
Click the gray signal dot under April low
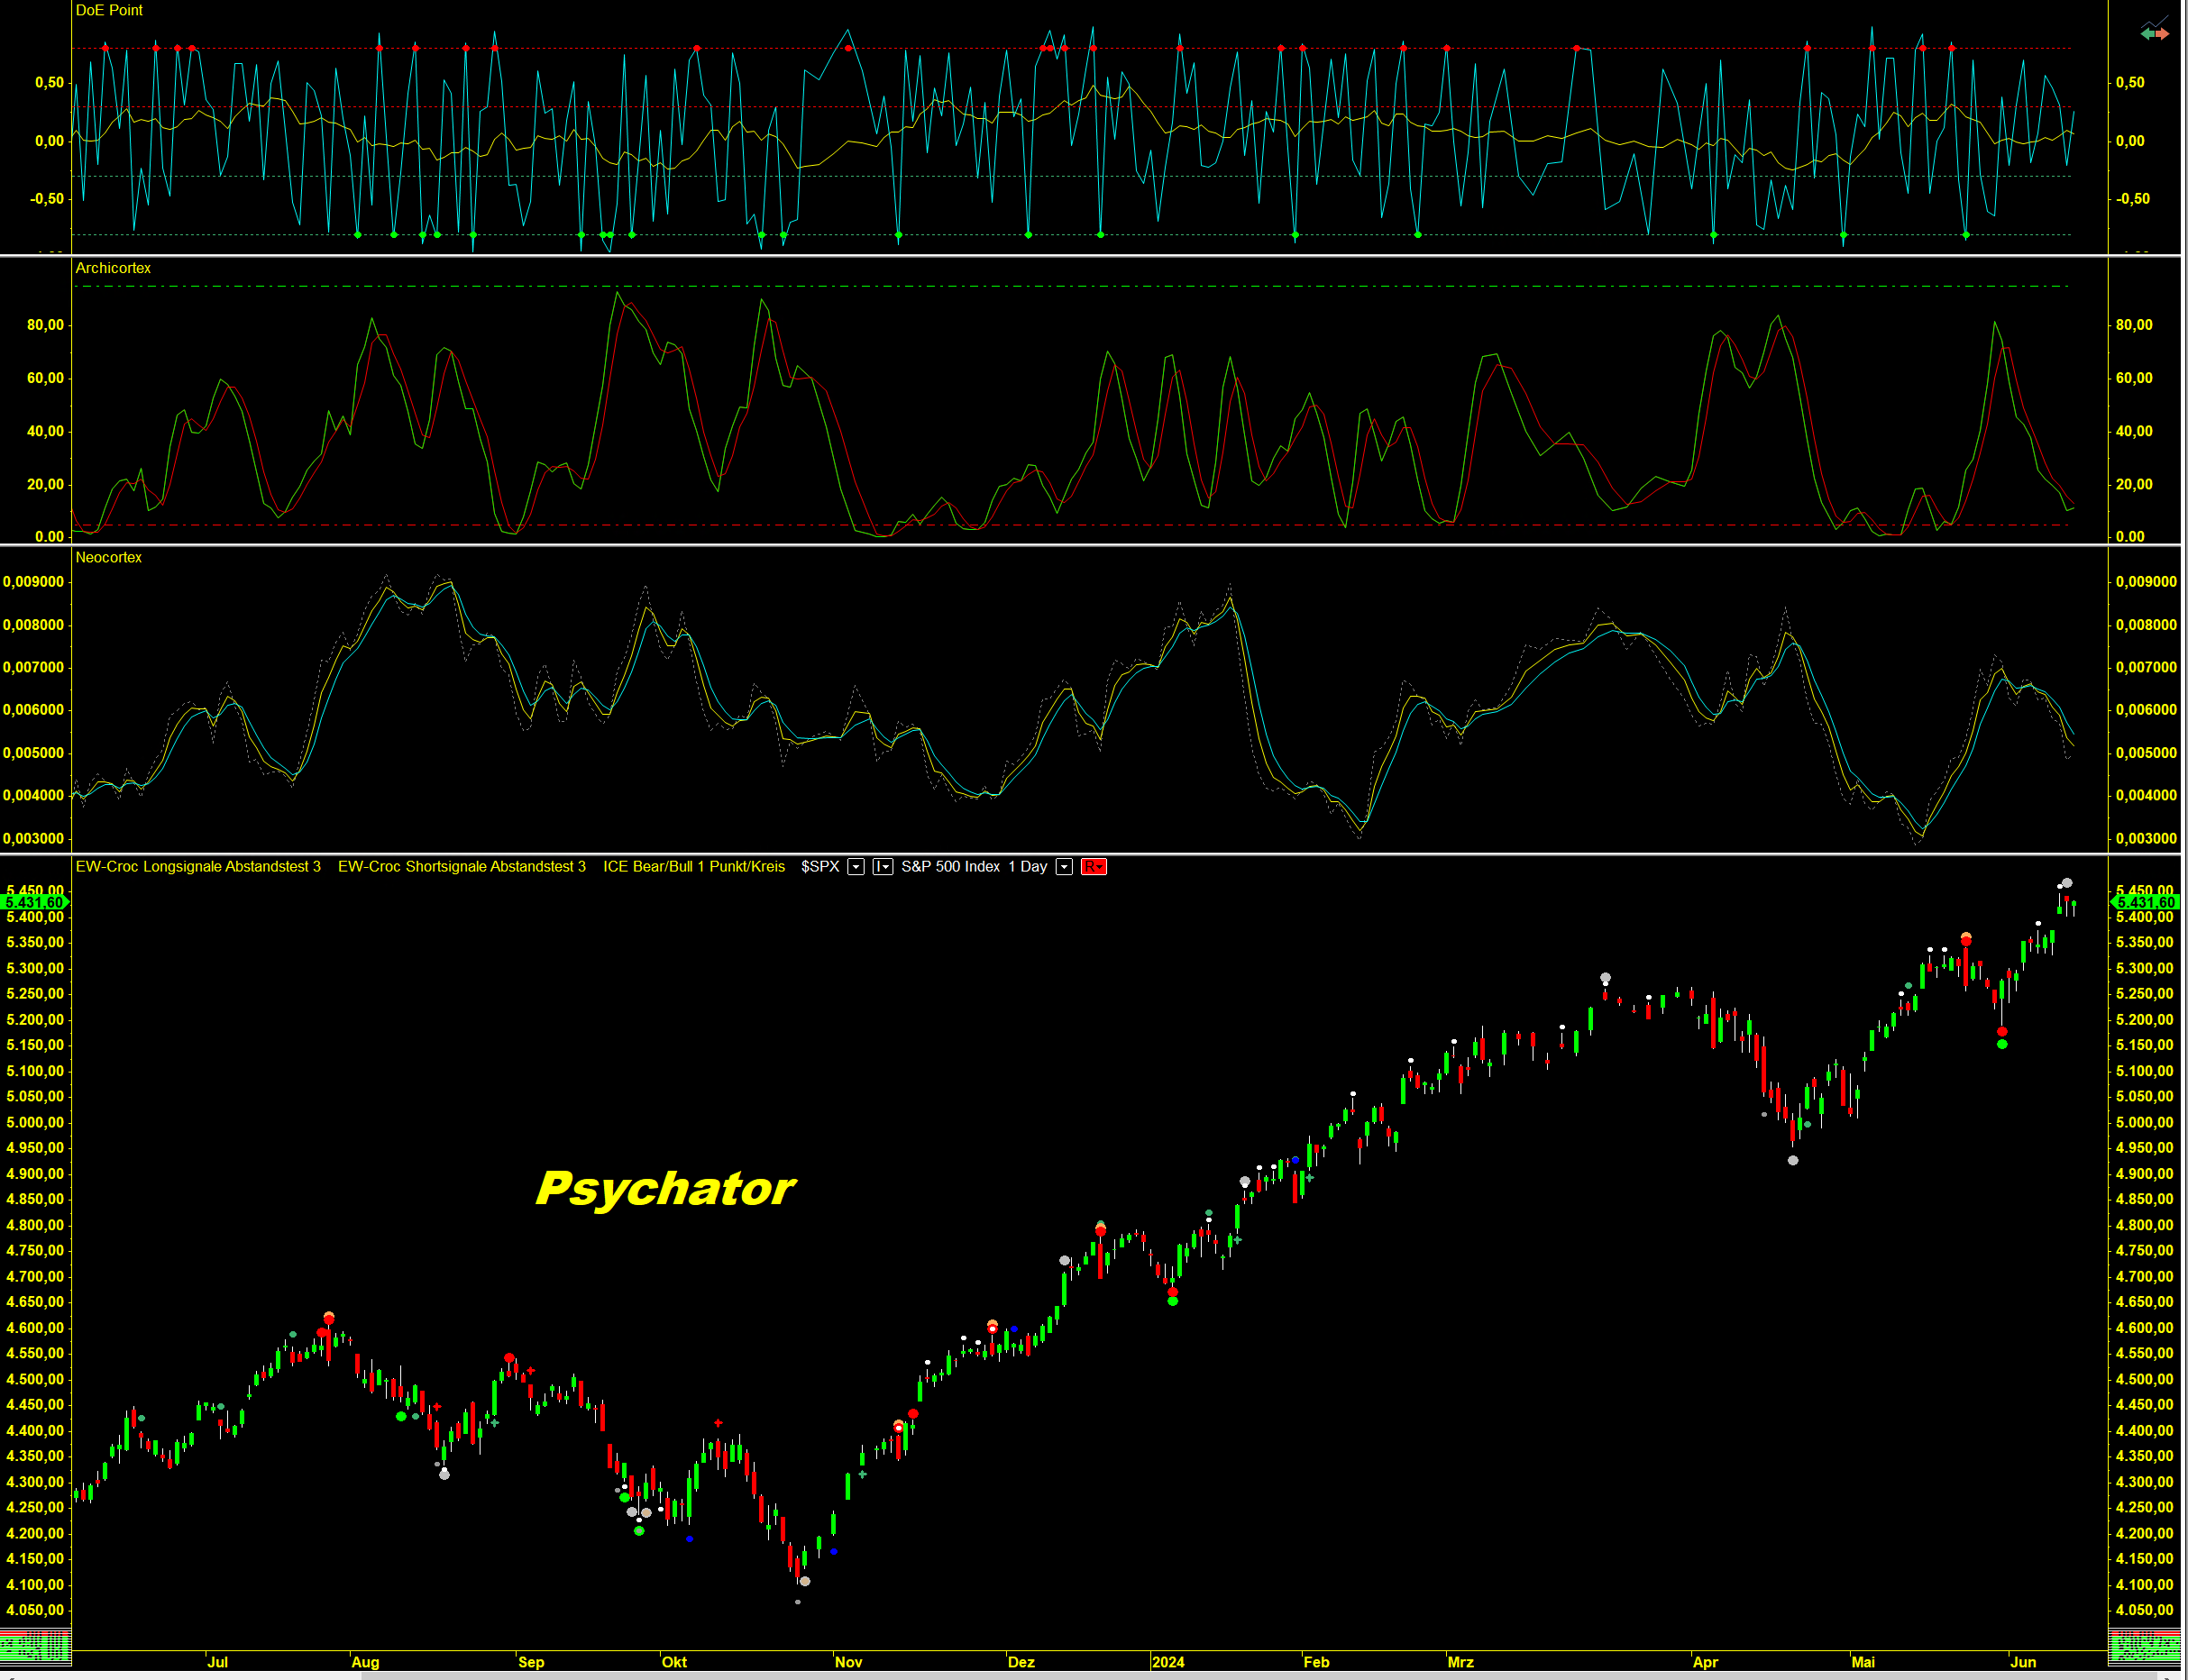click(1793, 1160)
